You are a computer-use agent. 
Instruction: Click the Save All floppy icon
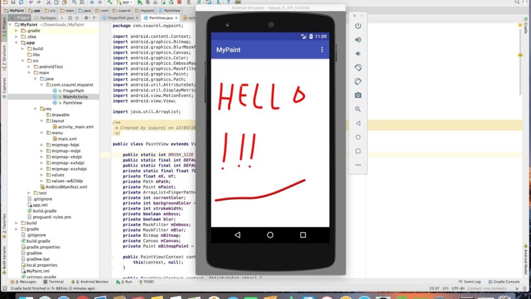coord(13,2)
